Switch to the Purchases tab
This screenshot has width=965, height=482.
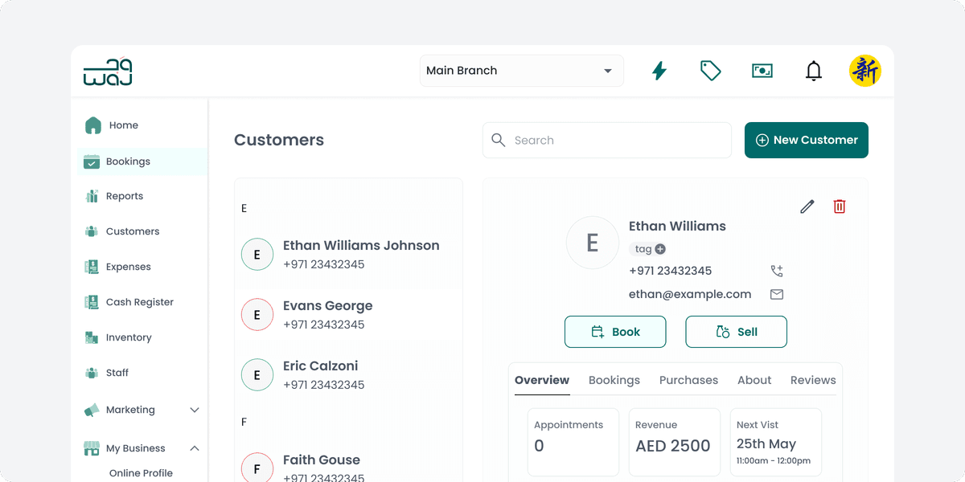pyautogui.click(x=688, y=380)
